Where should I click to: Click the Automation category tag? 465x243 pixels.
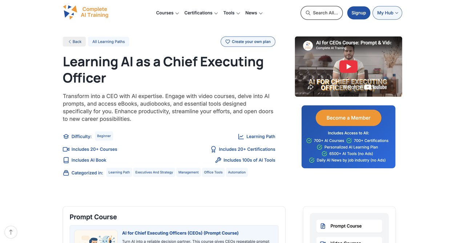point(237,172)
